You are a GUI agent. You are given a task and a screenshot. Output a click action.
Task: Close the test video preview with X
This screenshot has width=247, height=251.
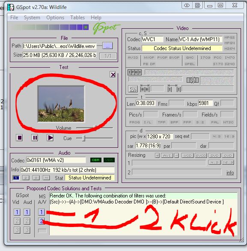pyautogui.click(x=113, y=75)
